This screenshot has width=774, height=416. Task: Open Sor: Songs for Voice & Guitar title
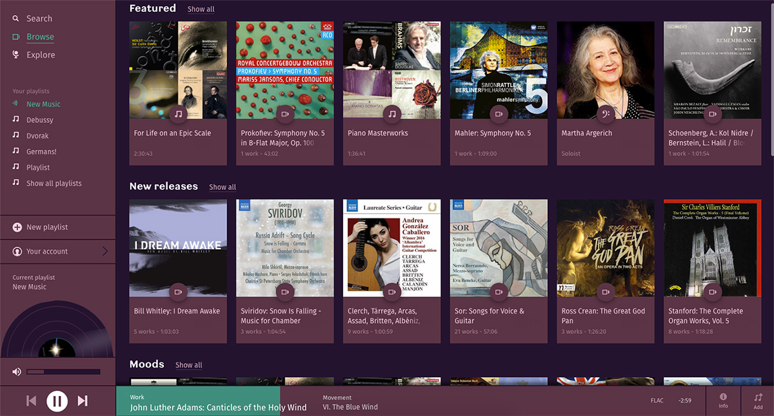(x=490, y=316)
